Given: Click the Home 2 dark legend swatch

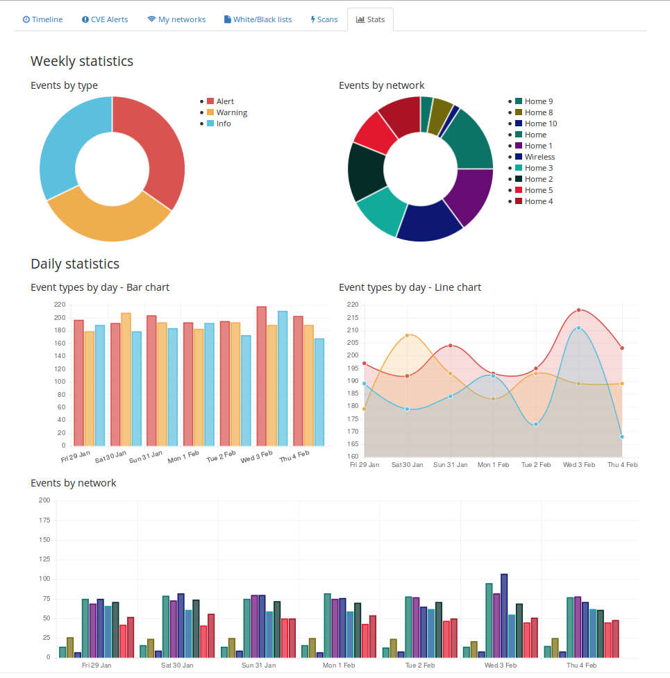Looking at the screenshot, I should point(519,179).
